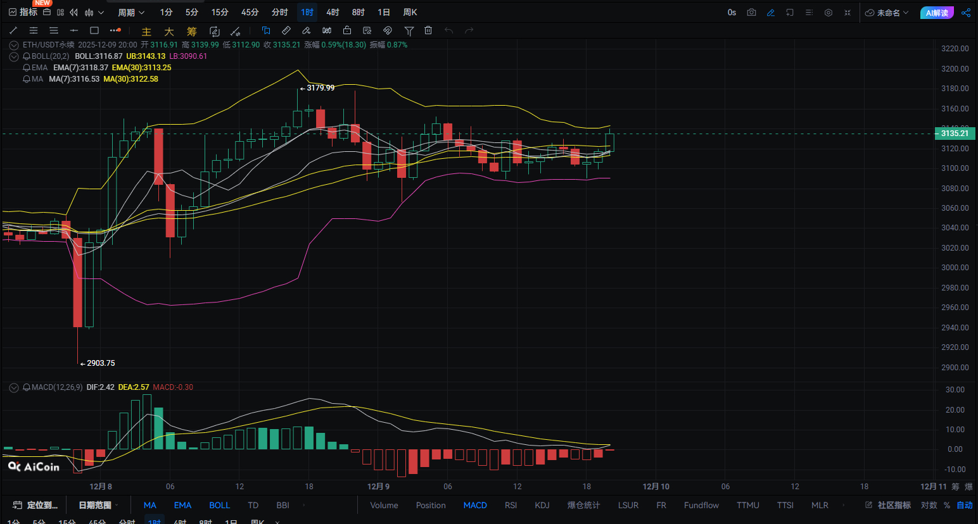
Task: Open the filter funnel tool
Action: (x=409, y=30)
